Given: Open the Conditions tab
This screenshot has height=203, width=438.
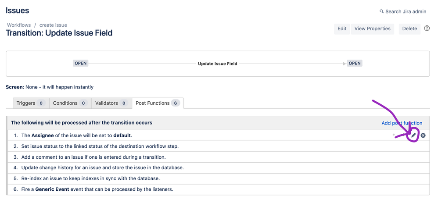Looking at the screenshot, I should (x=70, y=103).
